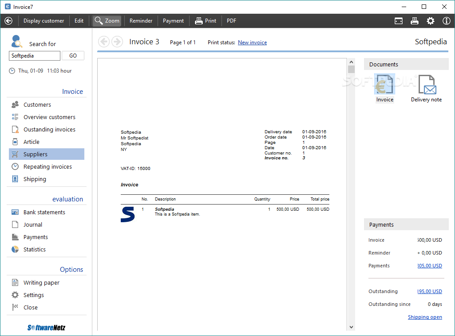Viewport: 455px width, 336px height.
Task: Click the Customers people icon
Action: tap(15, 104)
